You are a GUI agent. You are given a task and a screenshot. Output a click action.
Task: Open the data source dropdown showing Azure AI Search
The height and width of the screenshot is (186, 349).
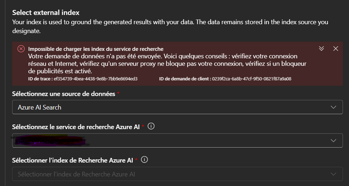[x=171, y=107]
